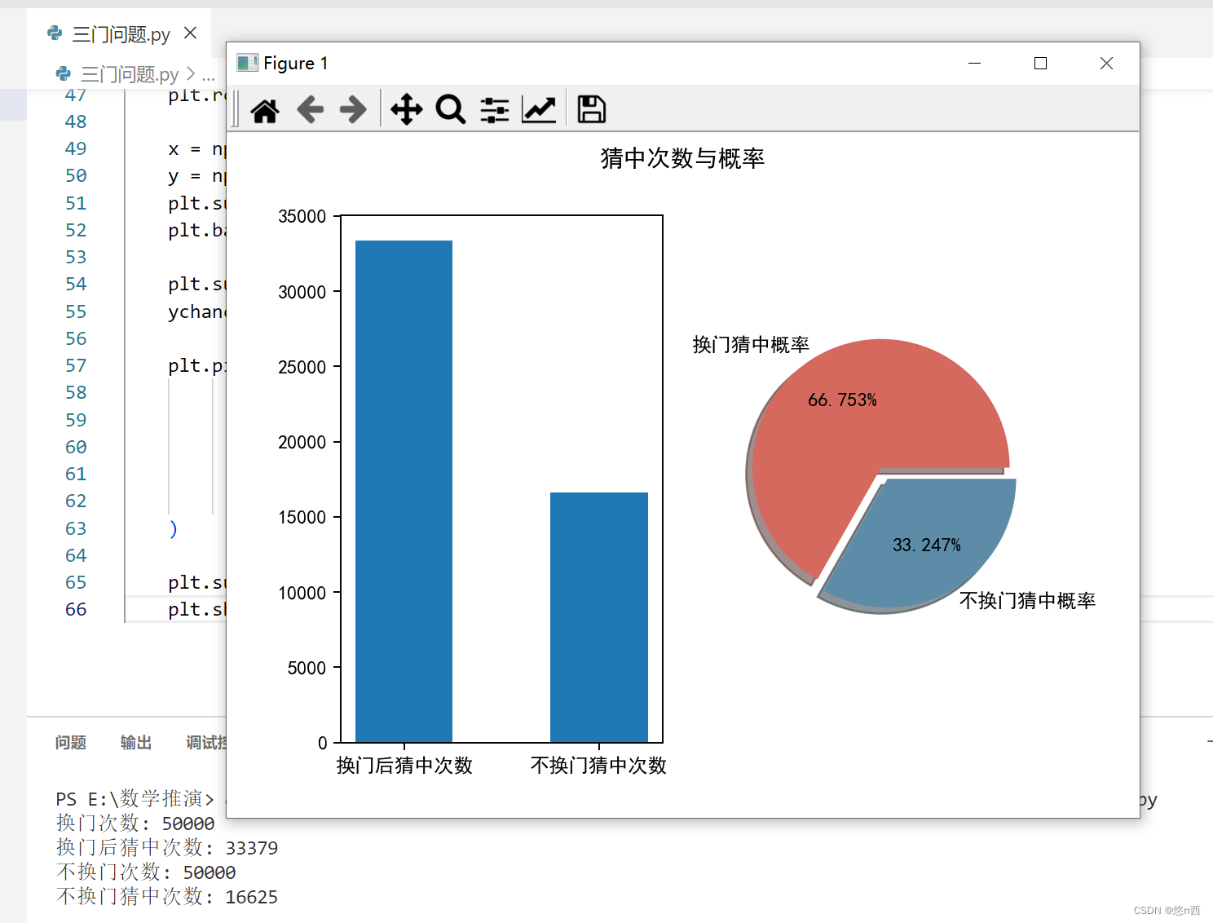1213x923 pixels.
Task: Toggle the zoom-to-rectangle magnifier tool
Action: tap(450, 108)
